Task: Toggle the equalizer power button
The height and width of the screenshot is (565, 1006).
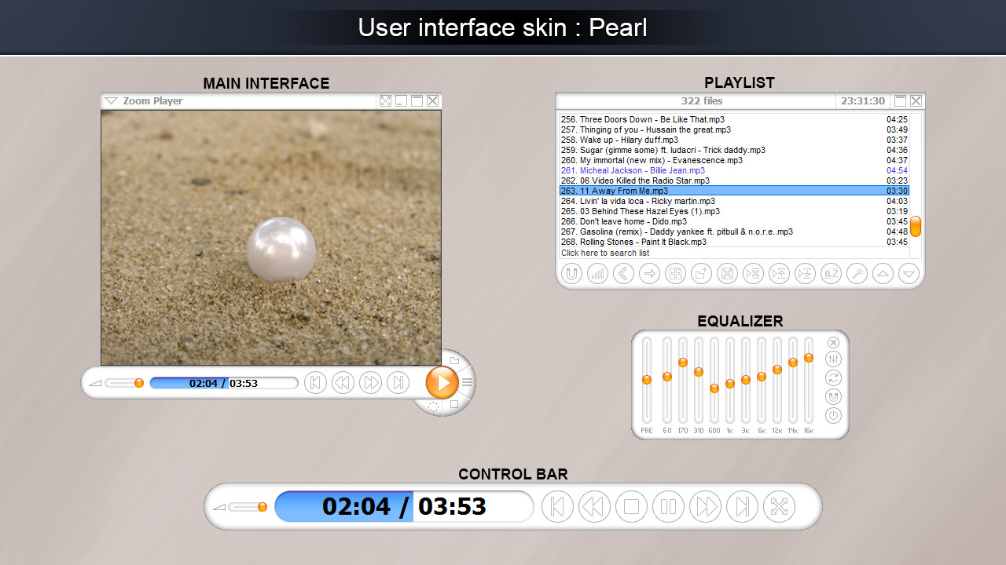Action: point(833,415)
